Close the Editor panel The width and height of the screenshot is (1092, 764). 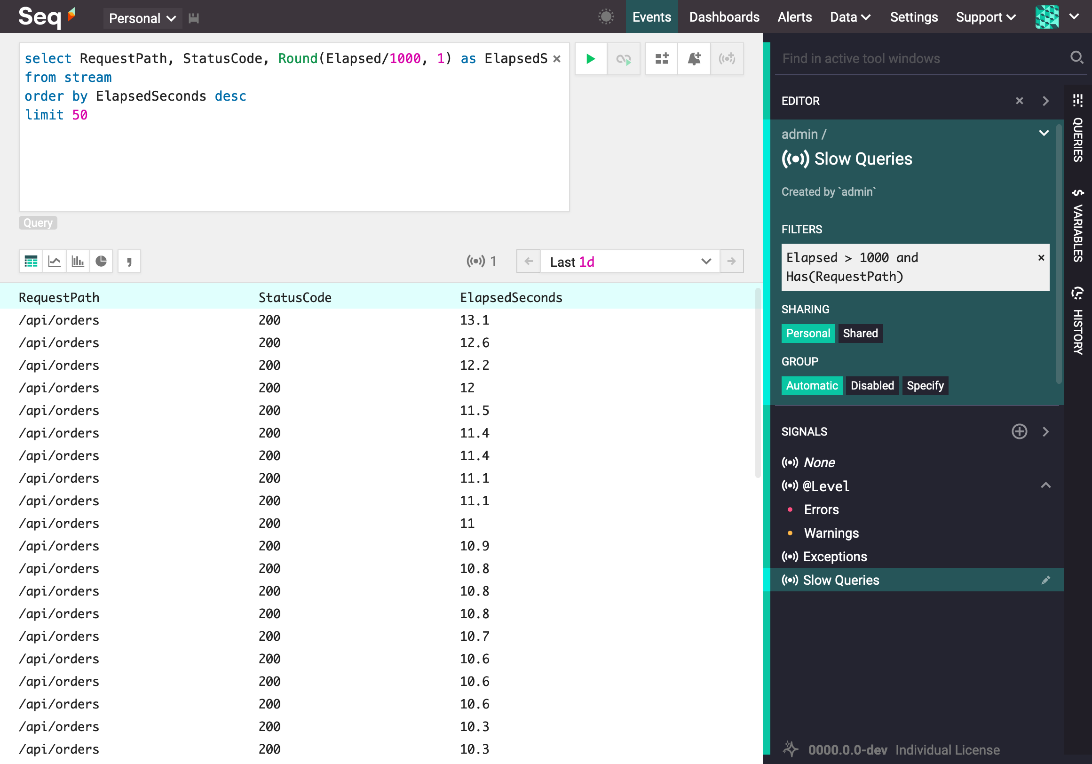coord(1019,101)
